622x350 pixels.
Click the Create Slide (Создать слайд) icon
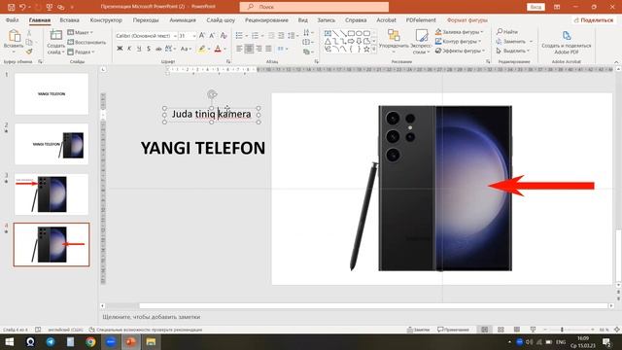(56, 36)
